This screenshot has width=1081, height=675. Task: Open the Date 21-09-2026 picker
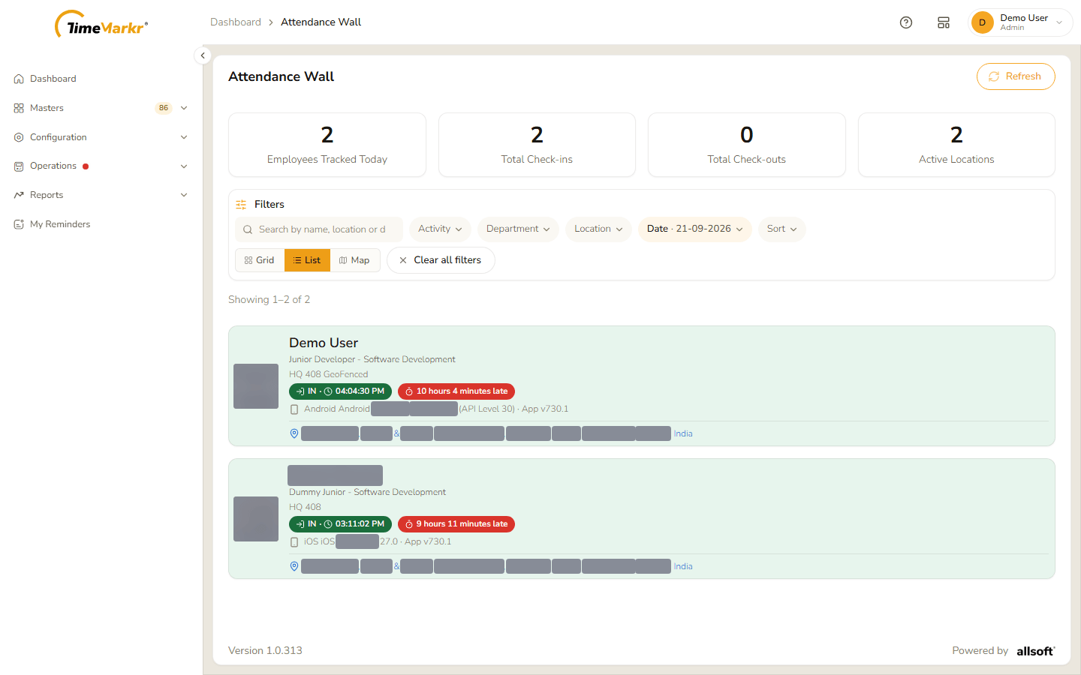(x=695, y=229)
